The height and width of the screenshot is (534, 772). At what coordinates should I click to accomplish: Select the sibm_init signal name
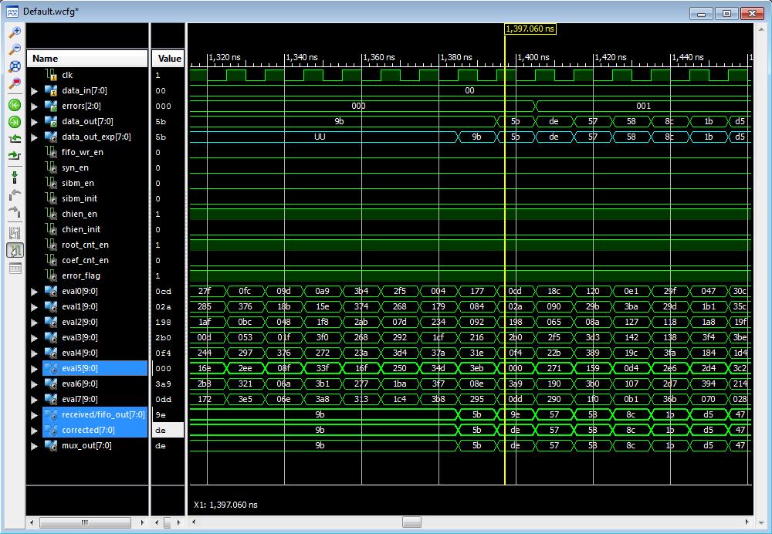pos(80,198)
